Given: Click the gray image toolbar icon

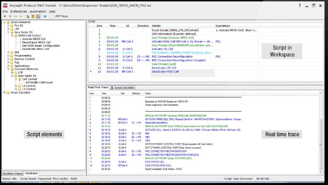Looking at the screenshot, I should (x=38, y=16).
